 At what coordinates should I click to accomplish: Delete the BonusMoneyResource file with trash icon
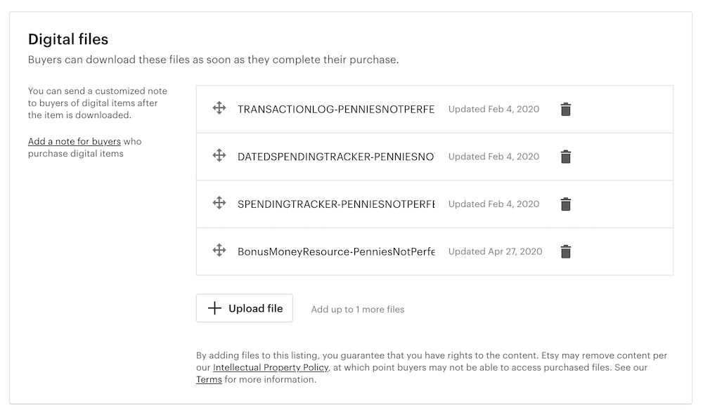pos(565,251)
